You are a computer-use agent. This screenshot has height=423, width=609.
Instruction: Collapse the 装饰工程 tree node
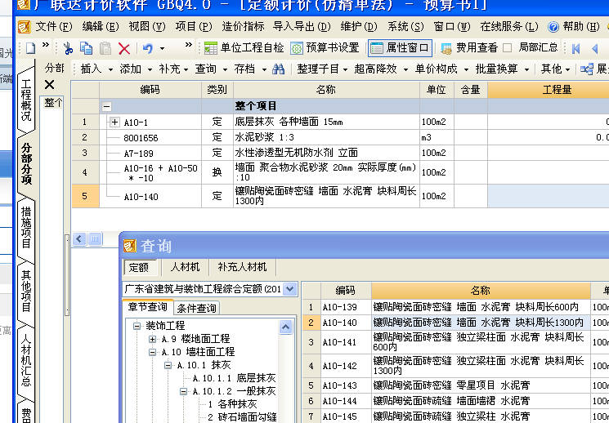click(137, 326)
